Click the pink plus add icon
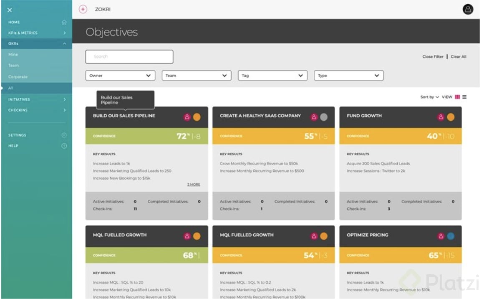Screen dimensions: 484x299 tap(83, 9)
